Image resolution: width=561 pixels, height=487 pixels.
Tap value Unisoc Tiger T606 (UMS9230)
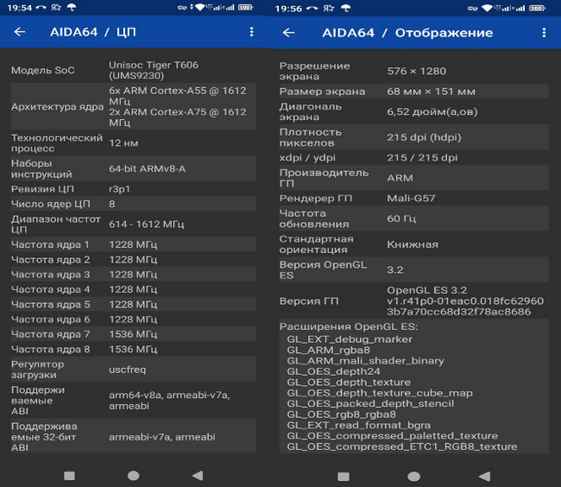click(x=154, y=70)
